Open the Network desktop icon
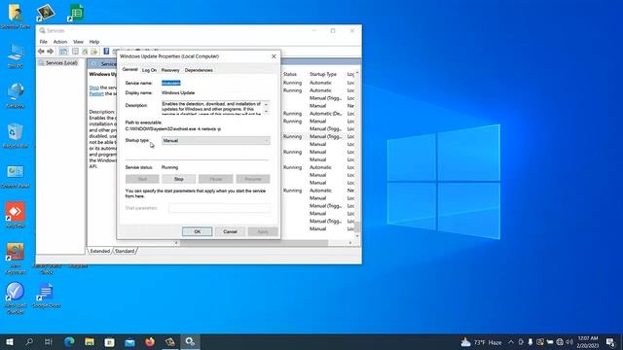The height and width of the screenshot is (350, 623). 16,95
